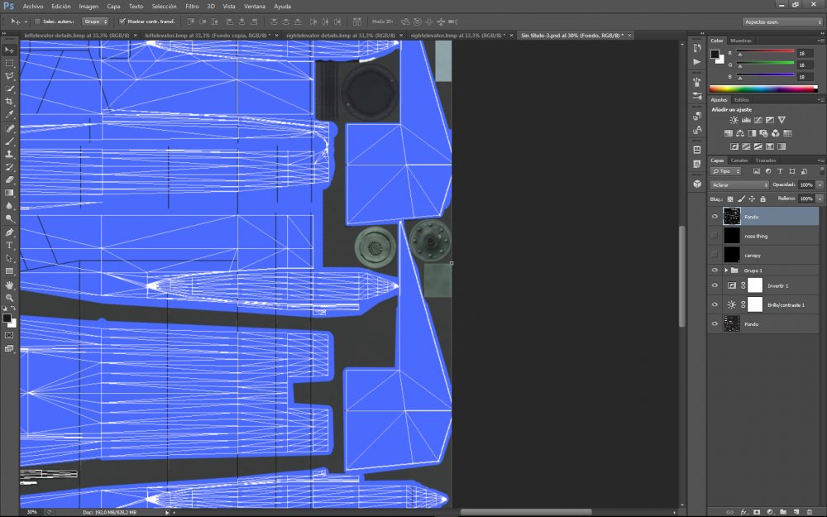Switch to the Muestras tab
The height and width of the screenshot is (517, 827).
coord(740,41)
